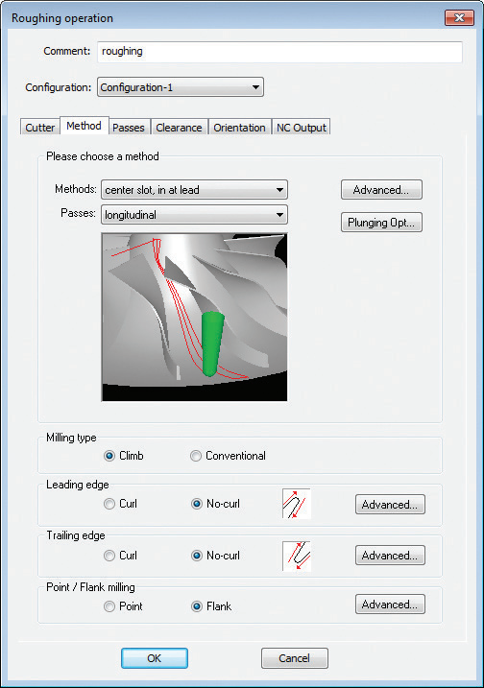Click the Leading edge curl diagram icon
Viewport: 484px width, 688px height.
[297, 504]
